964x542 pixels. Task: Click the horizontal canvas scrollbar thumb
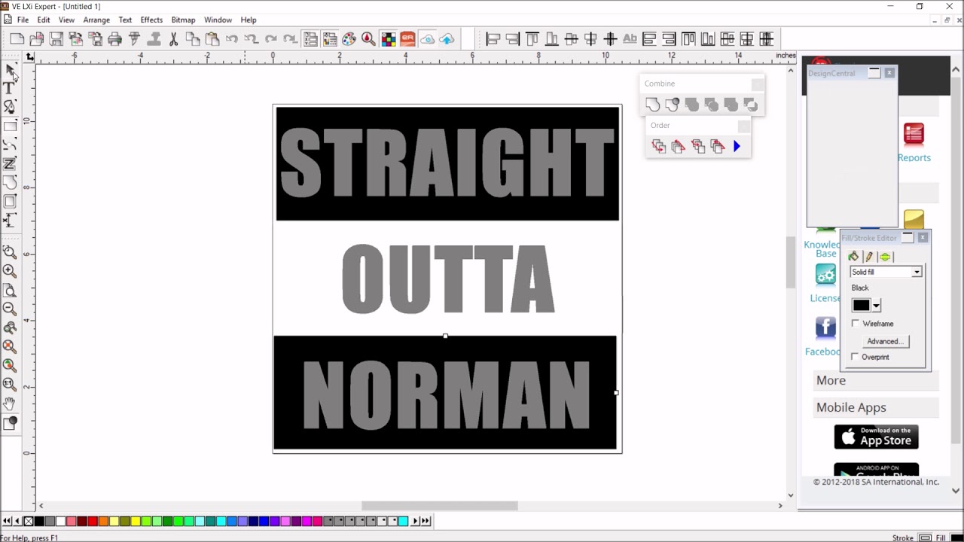pyautogui.click(x=440, y=506)
